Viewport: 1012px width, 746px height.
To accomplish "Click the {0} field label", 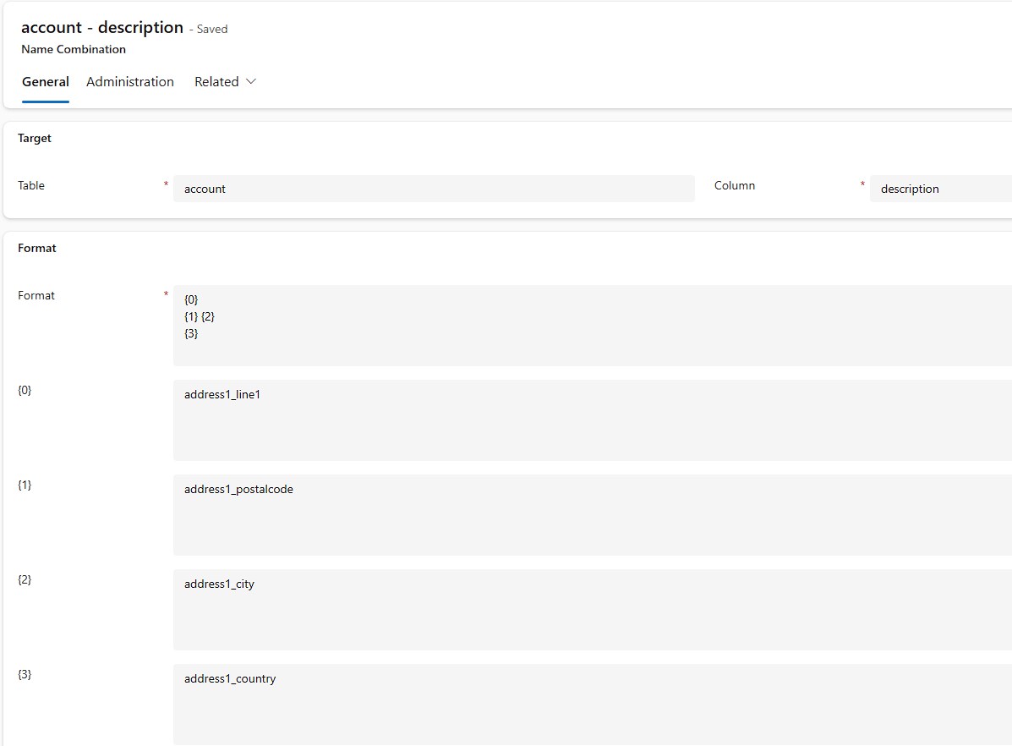I will [x=25, y=390].
